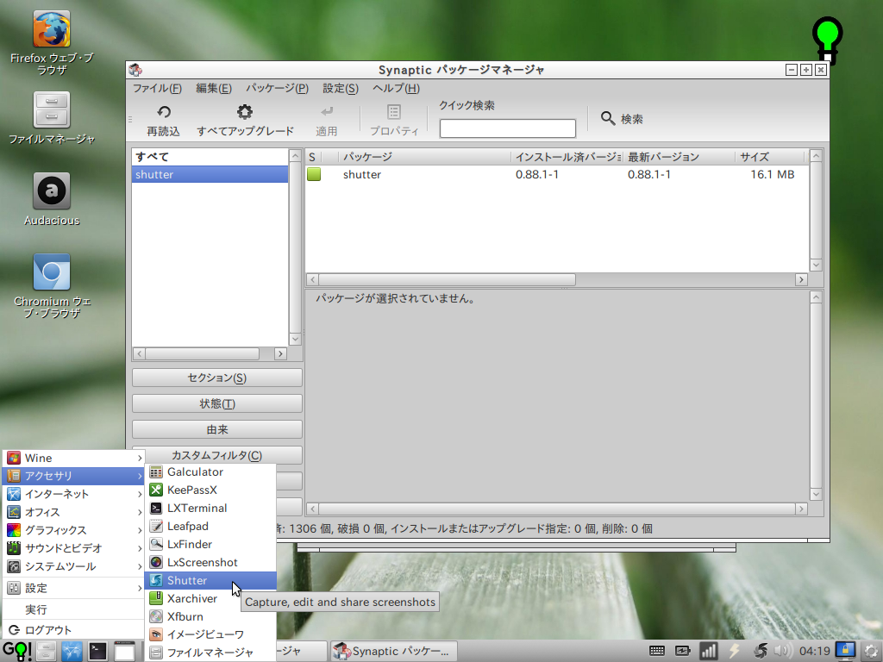Open the パッケージ(P) menu

point(277,89)
